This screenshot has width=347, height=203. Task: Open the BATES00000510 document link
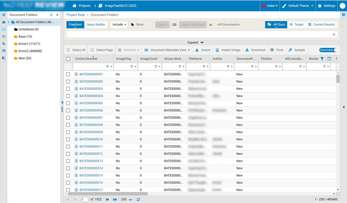tap(91, 139)
